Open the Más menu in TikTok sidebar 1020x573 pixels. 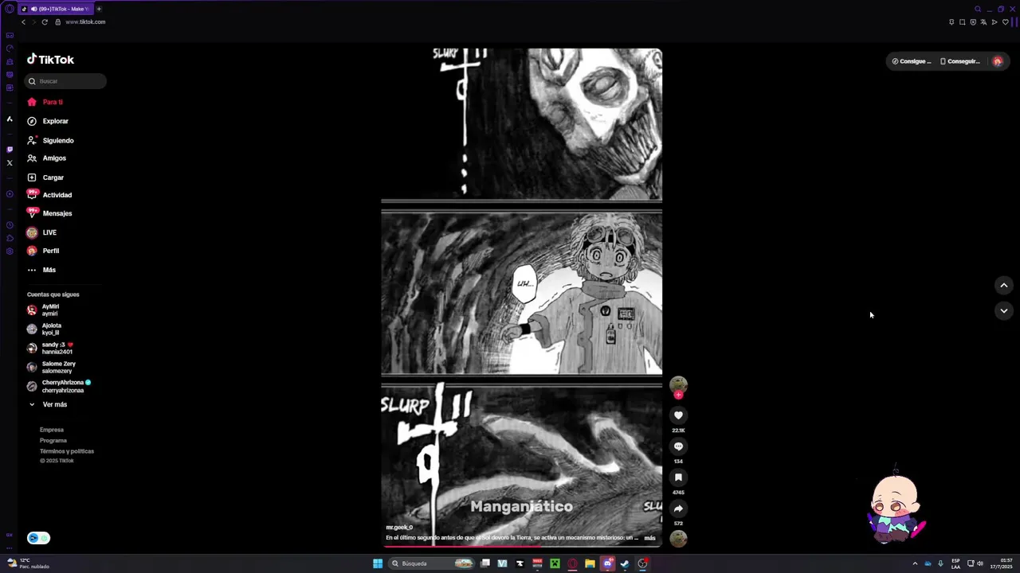click(41, 270)
